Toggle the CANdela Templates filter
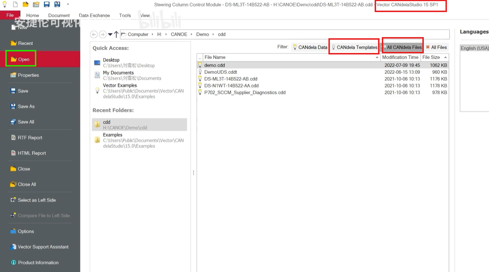Viewport: 489px width, 272px height. pos(354,47)
